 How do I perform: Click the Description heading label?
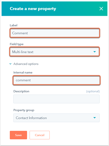pyautogui.click(x=21, y=91)
